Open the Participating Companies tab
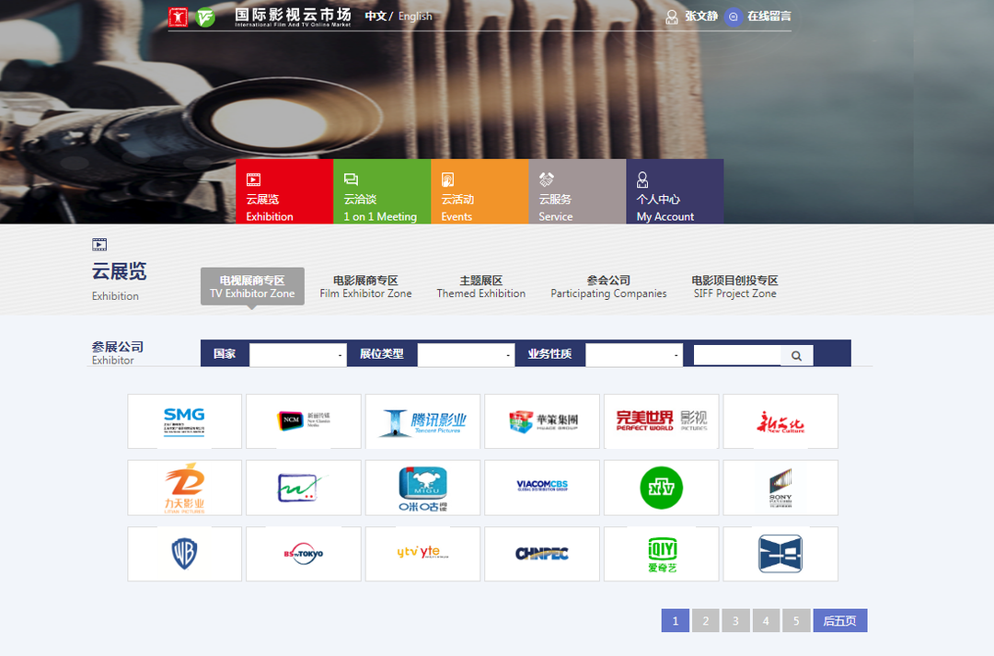The image size is (994, 656). (608, 287)
